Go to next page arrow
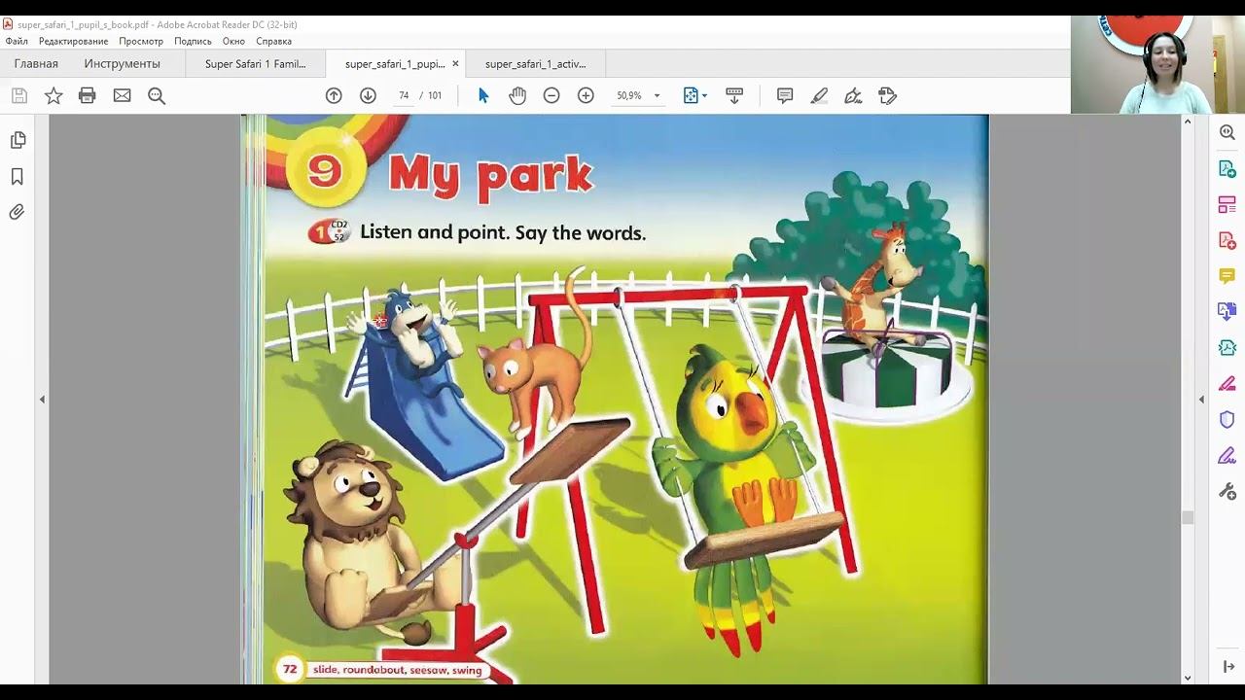The image size is (1245, 700). (x=368, y=95)
